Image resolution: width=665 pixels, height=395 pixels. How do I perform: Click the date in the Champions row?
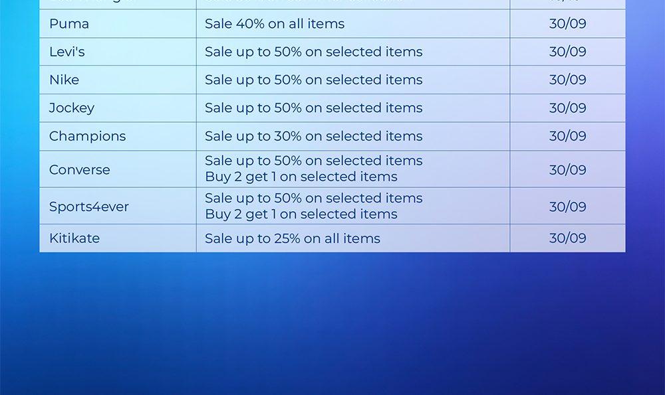pos(567,136)
